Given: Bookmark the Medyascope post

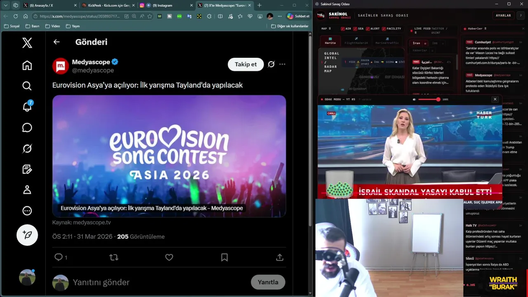Looking at the screenshot, I should point(224,257).
